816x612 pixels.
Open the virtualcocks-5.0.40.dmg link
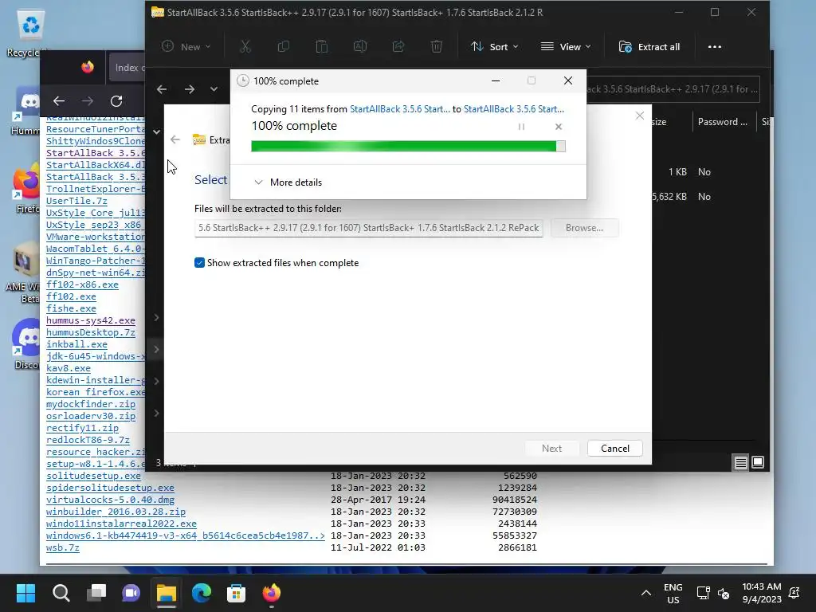110,500
